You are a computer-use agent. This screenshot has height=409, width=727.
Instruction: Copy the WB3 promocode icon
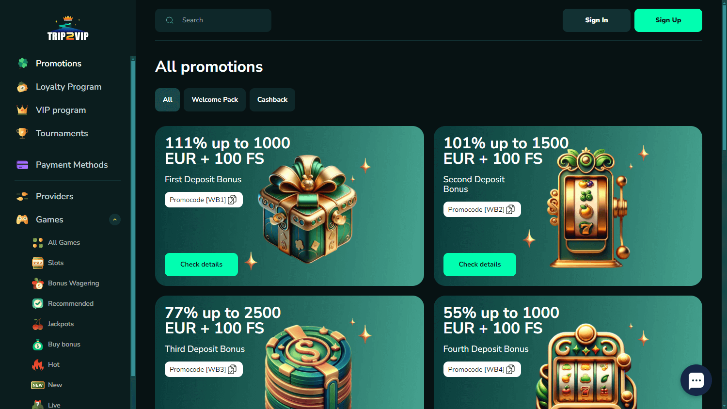tap(232, 369)
